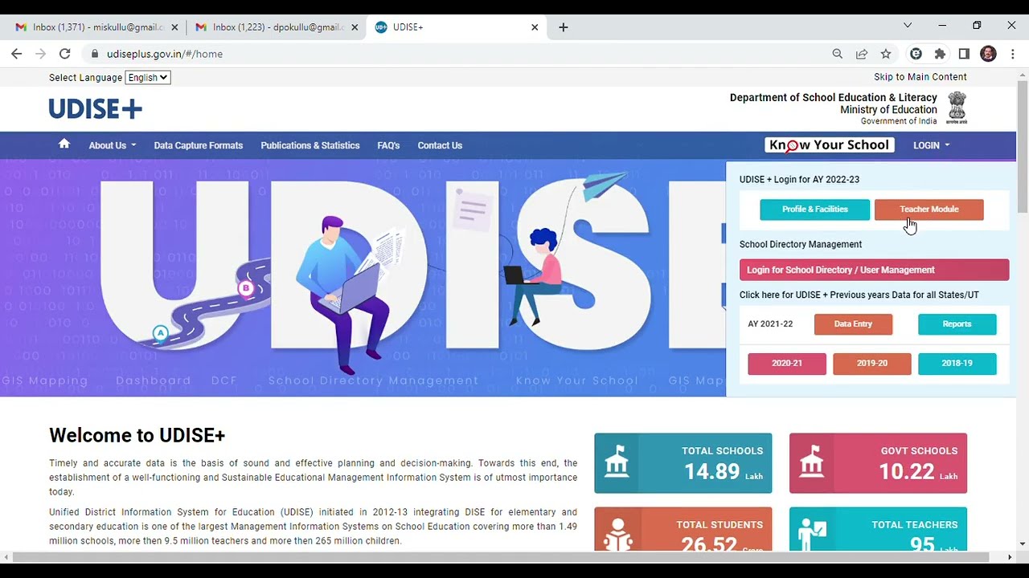1029x578 pixels.
Task: Click the Total Schools 14.89 Lakh card
Action: coord(683,463)
